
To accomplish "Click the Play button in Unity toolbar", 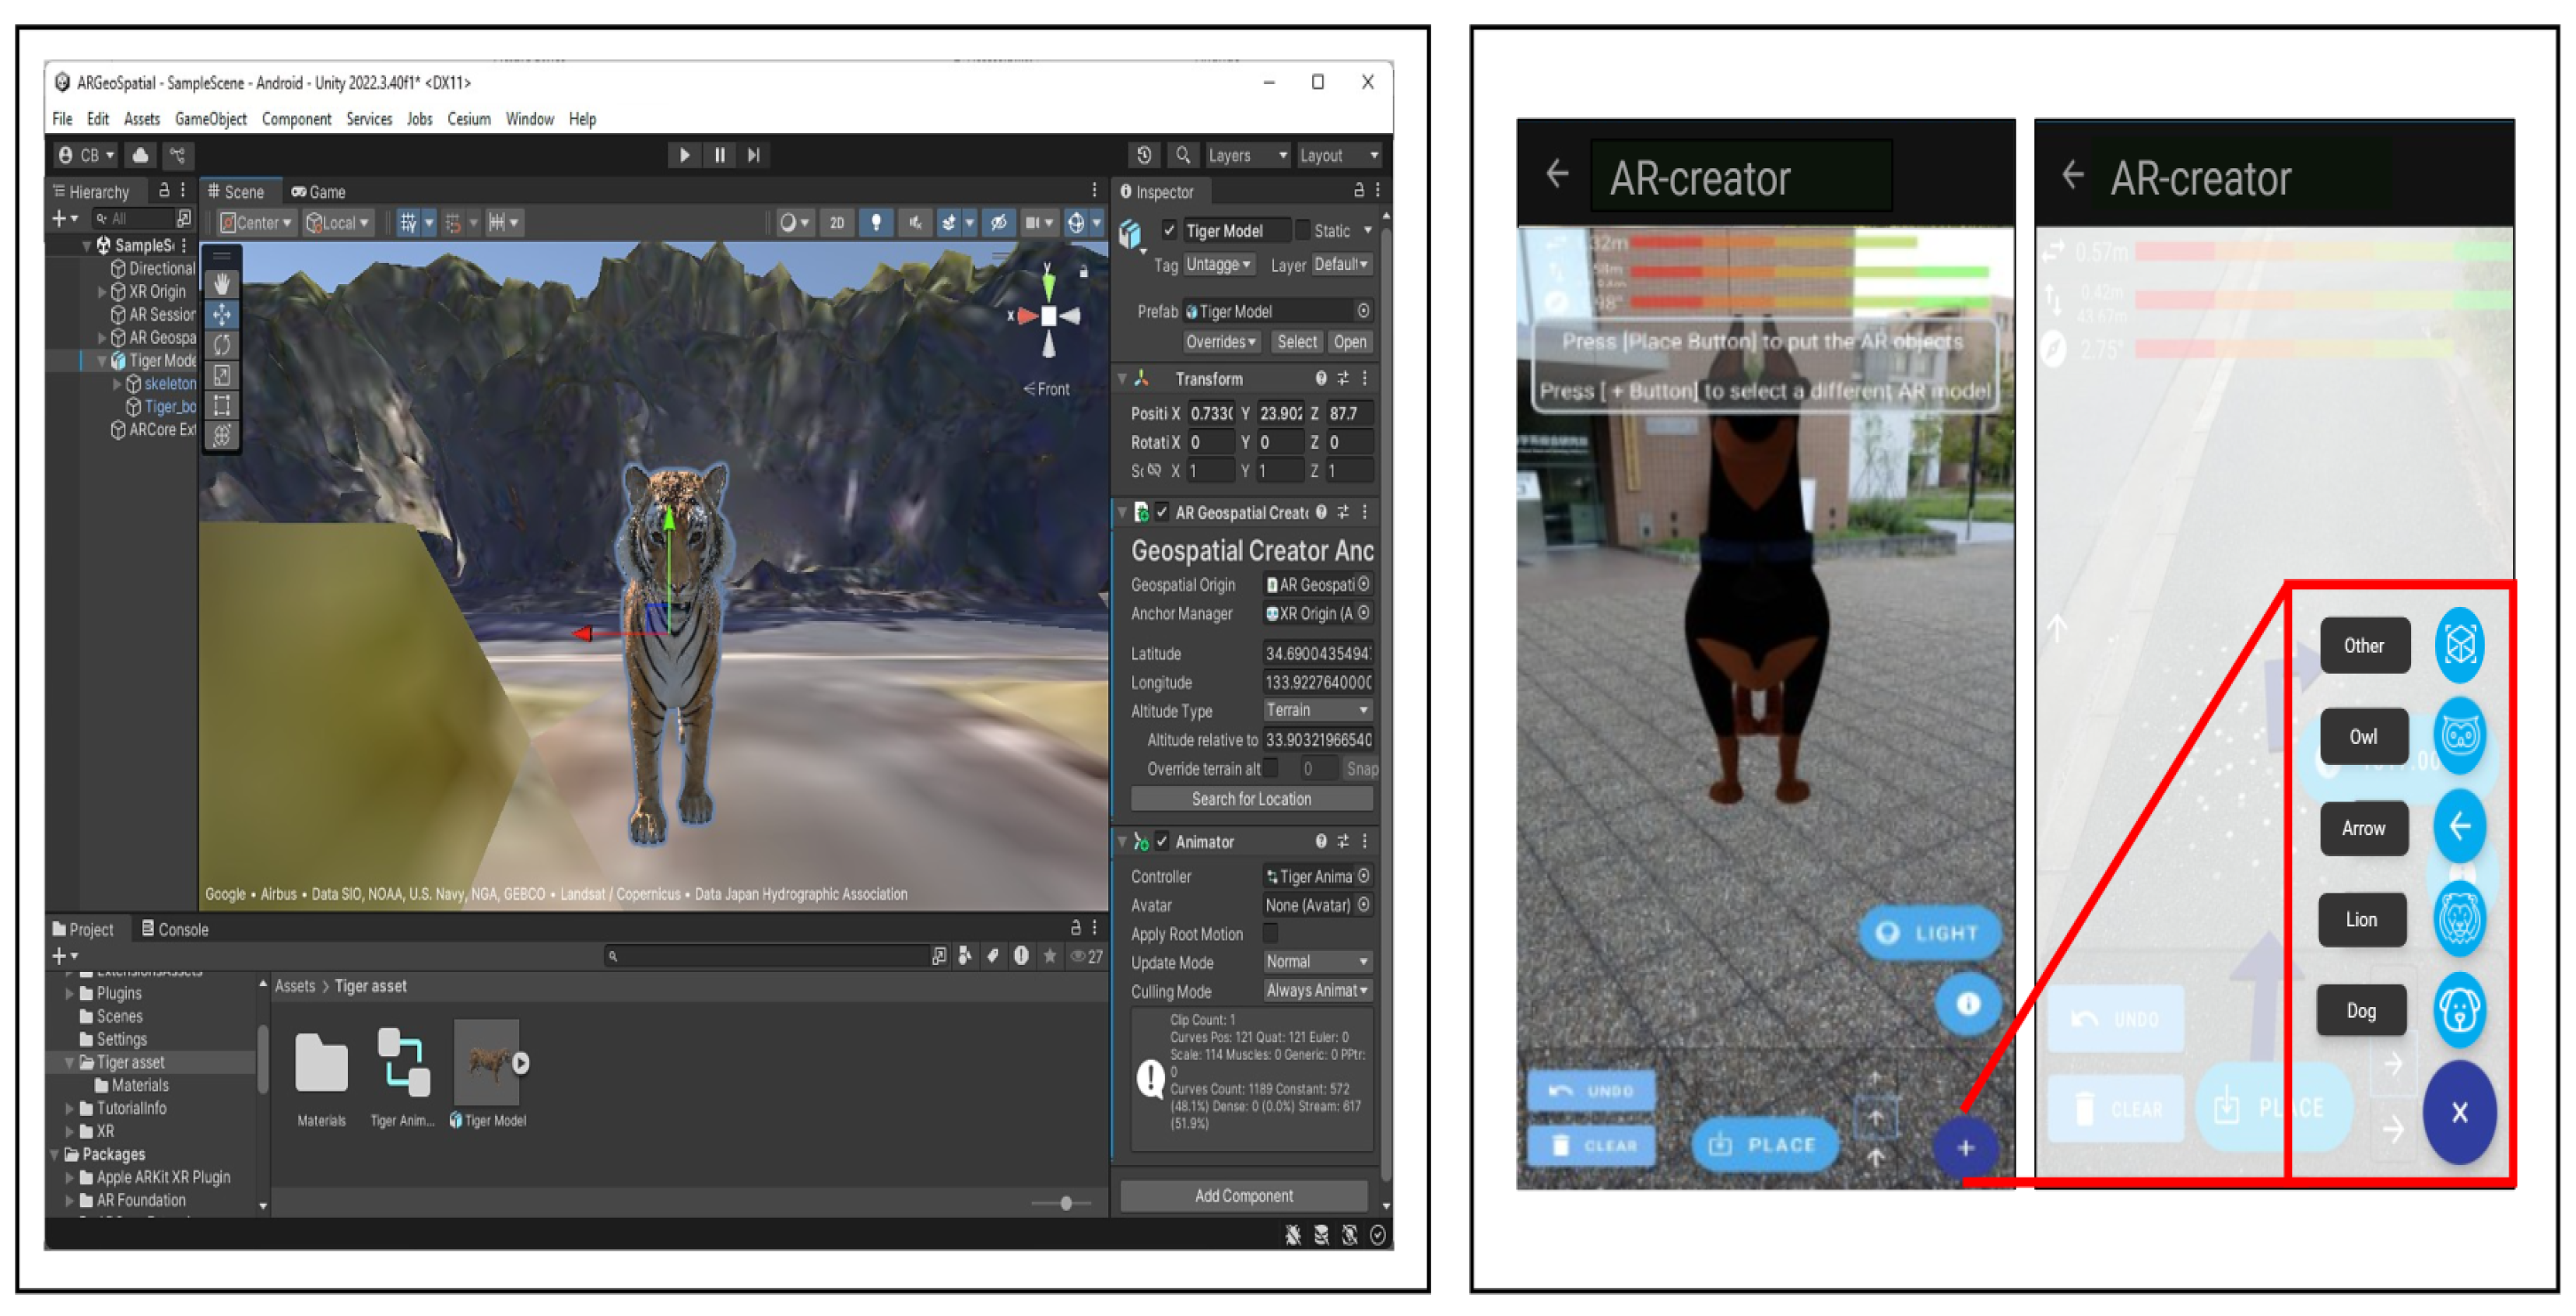I will point(684,155).
